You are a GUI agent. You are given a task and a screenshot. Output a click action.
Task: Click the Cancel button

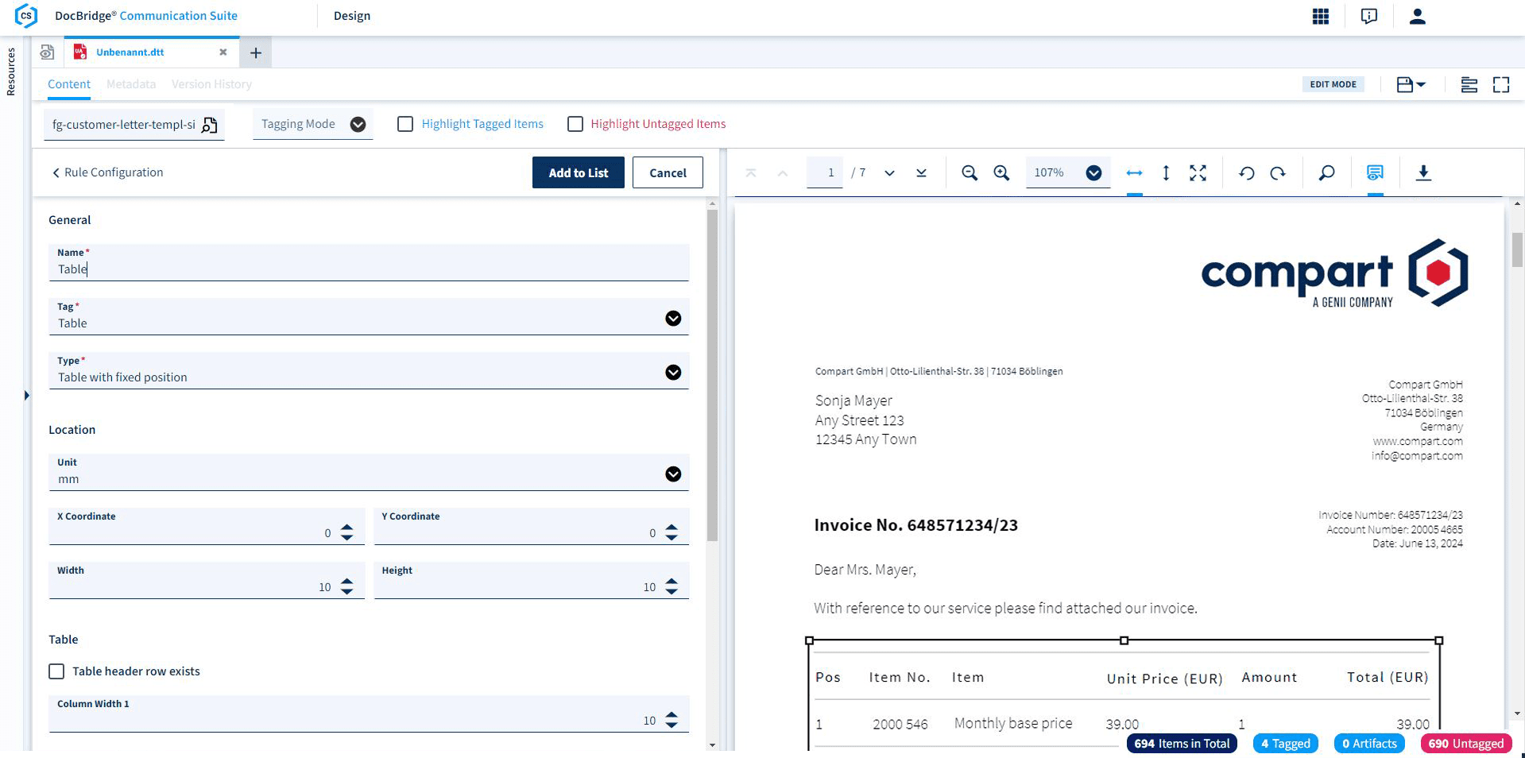click(668, 173)
